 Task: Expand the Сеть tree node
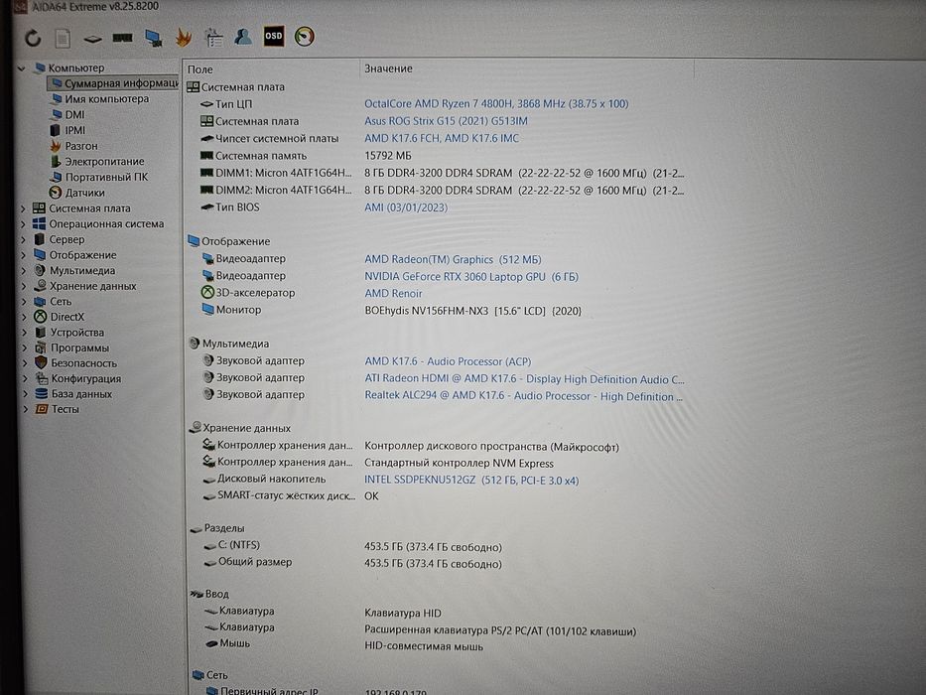click(24, 302)
